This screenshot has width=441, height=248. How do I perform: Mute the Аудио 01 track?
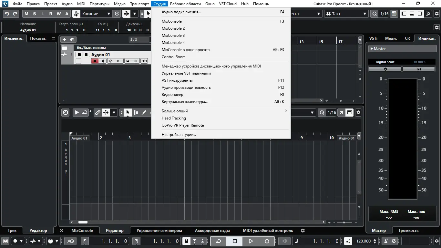[79, 55]
